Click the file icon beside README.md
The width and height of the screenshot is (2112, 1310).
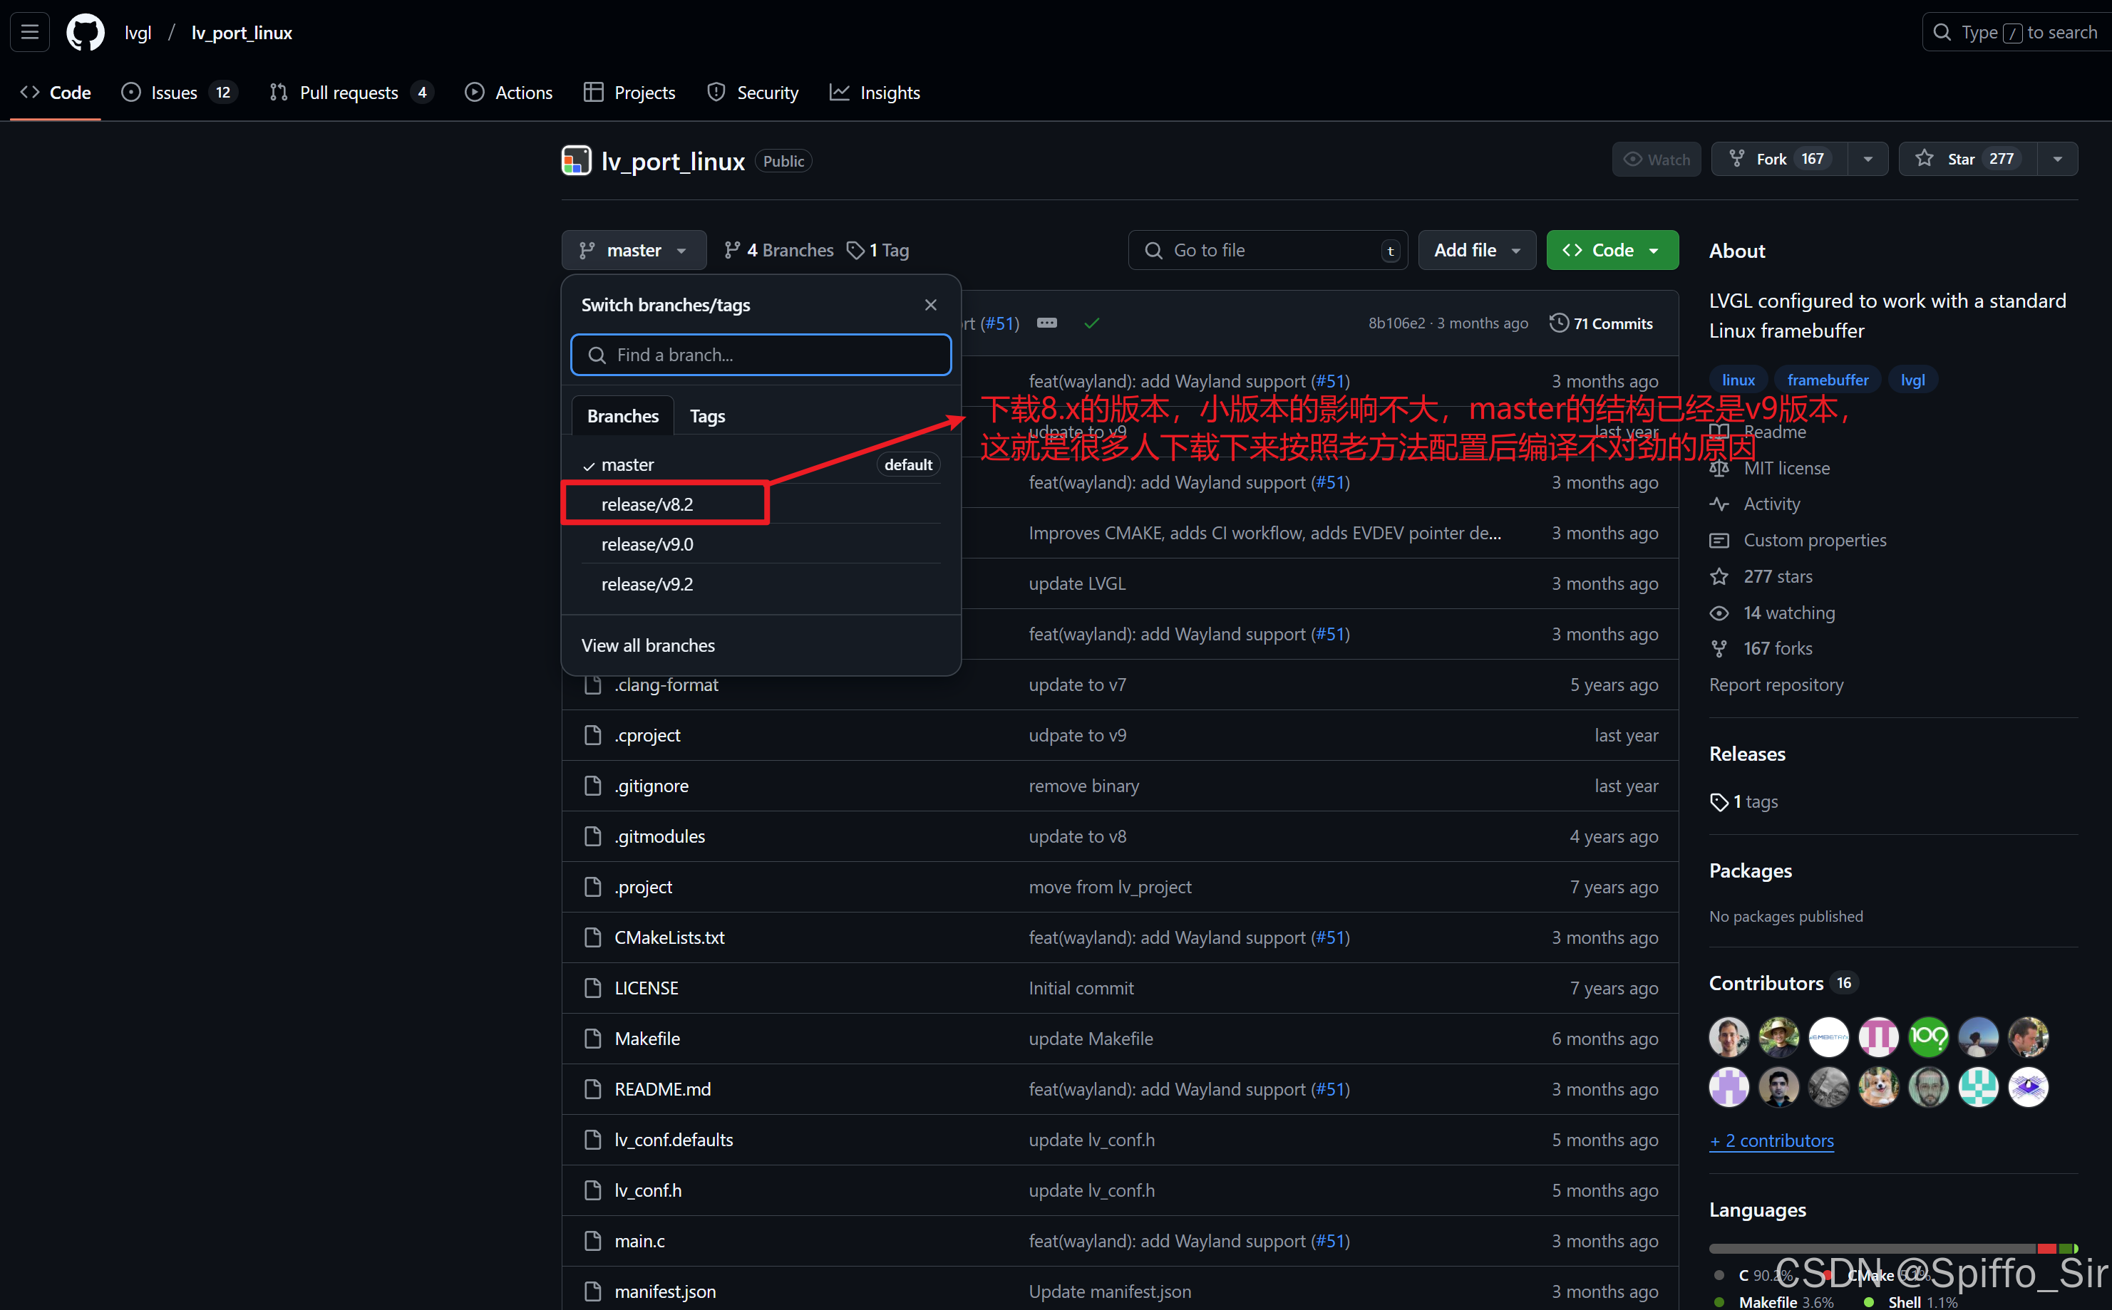click(593, 1089)
